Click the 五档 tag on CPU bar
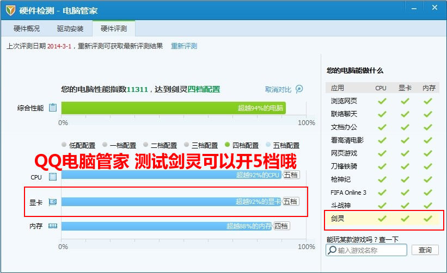The width and height of the screenshot is (447, 273). (x=291, y=175)
